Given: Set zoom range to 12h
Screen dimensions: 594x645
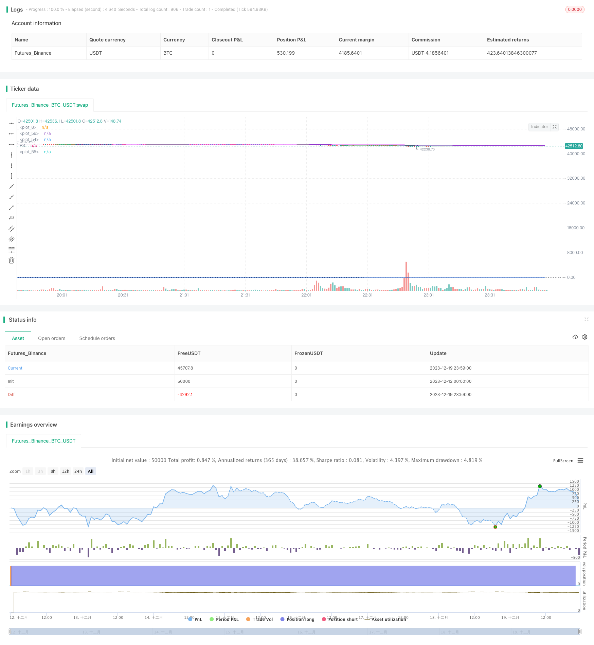Looking at the screenshot, I should coord(66,471).
